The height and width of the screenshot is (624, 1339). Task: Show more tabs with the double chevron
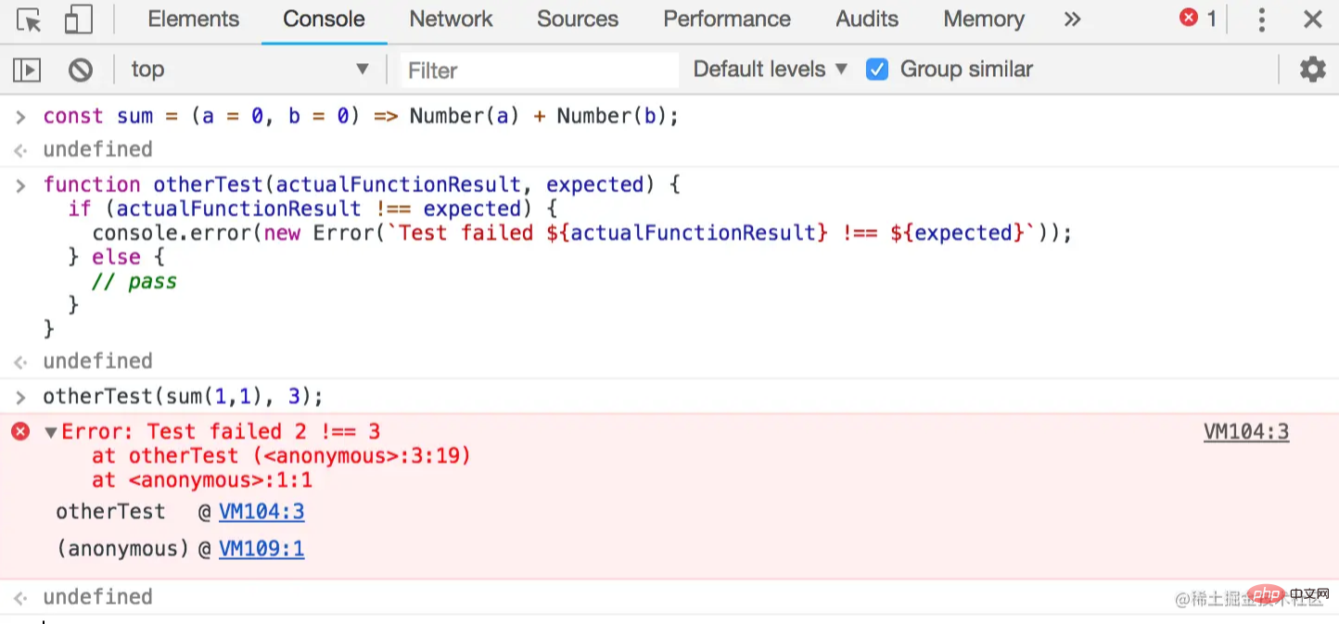(1072, 19)
